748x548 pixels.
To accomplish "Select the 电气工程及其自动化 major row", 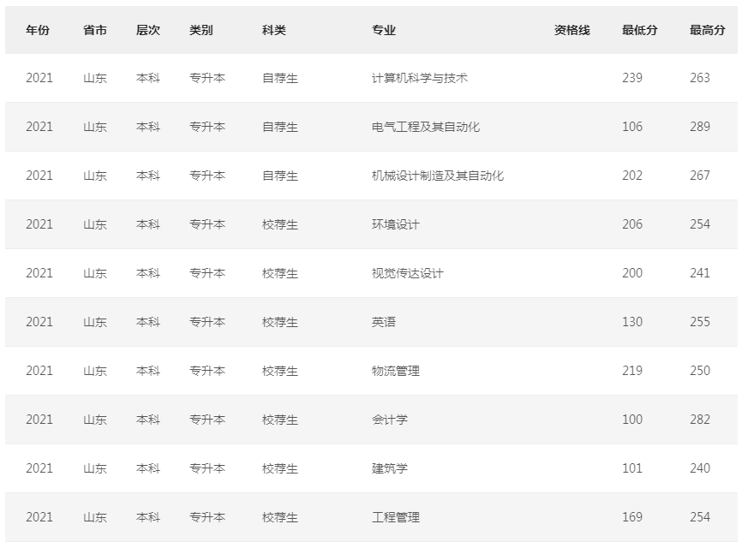I will pos(426,127).
